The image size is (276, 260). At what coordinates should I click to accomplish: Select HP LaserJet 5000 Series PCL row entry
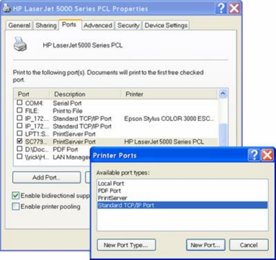coord(164,142)
